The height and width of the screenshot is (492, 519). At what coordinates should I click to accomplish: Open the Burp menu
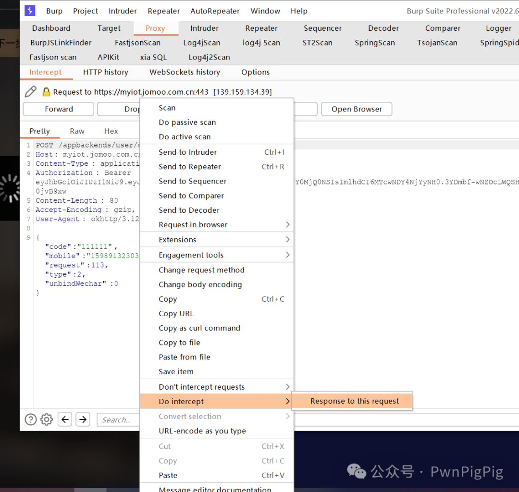pyautogui.click(x=54, y=11)
